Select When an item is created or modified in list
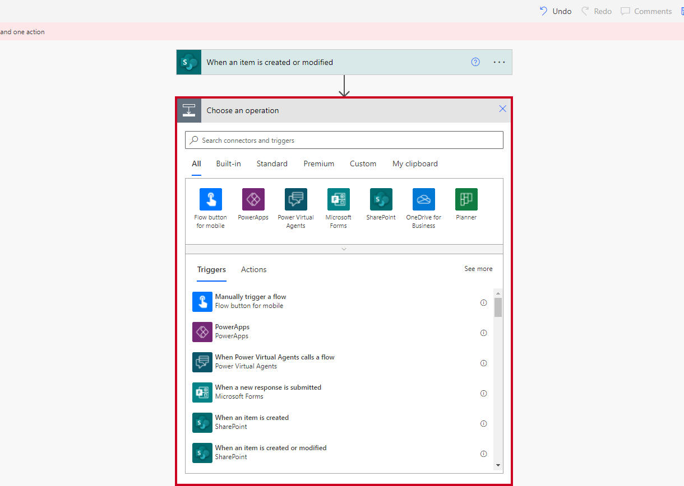Screen dimensions: 684x486 point(342,453)
